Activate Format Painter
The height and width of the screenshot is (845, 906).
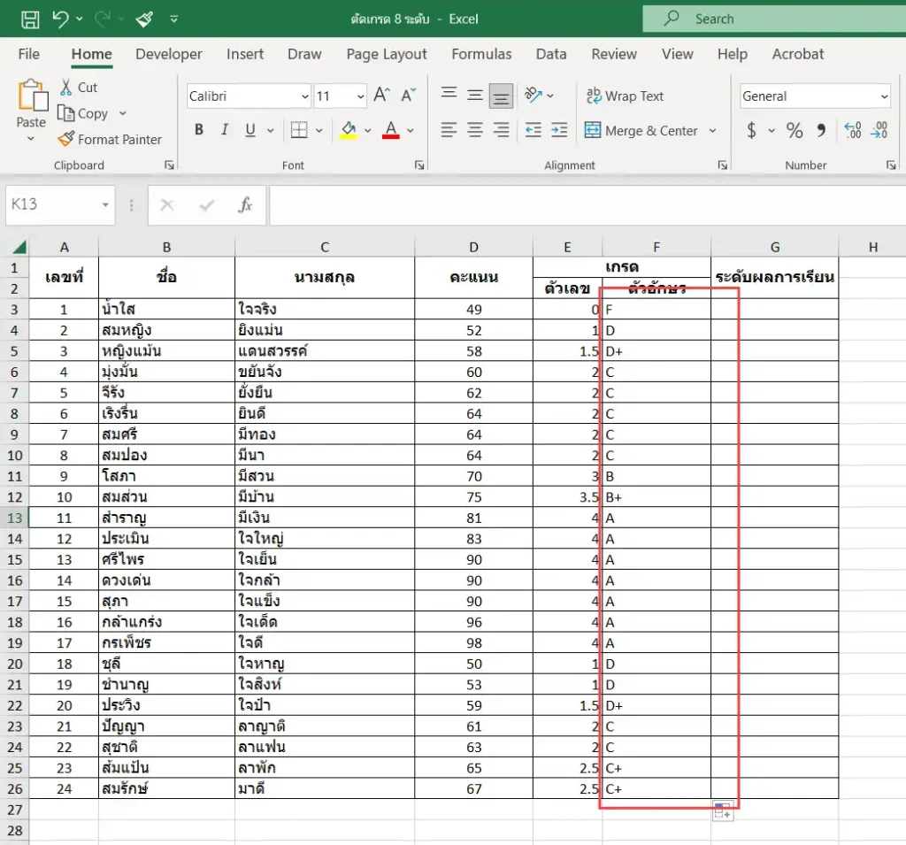tap(110, 139)
